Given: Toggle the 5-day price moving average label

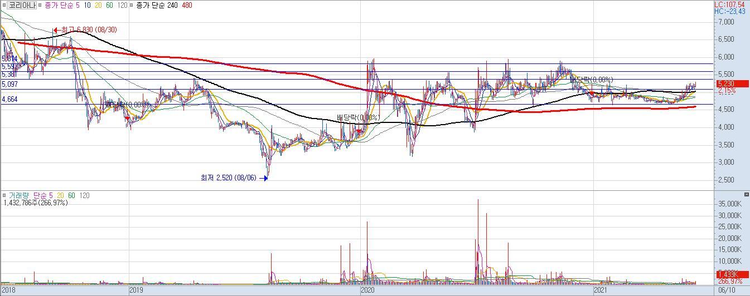Looking at the screenshot, I should point(77,6).
